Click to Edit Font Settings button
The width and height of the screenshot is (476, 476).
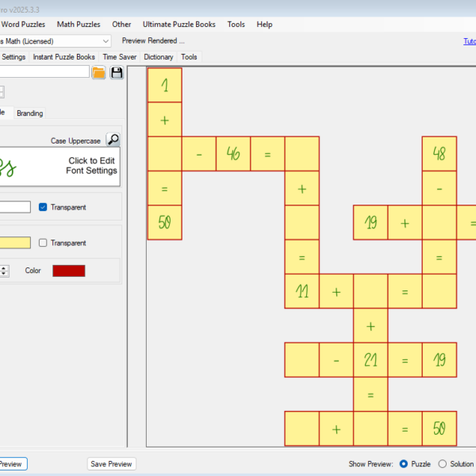92,166
